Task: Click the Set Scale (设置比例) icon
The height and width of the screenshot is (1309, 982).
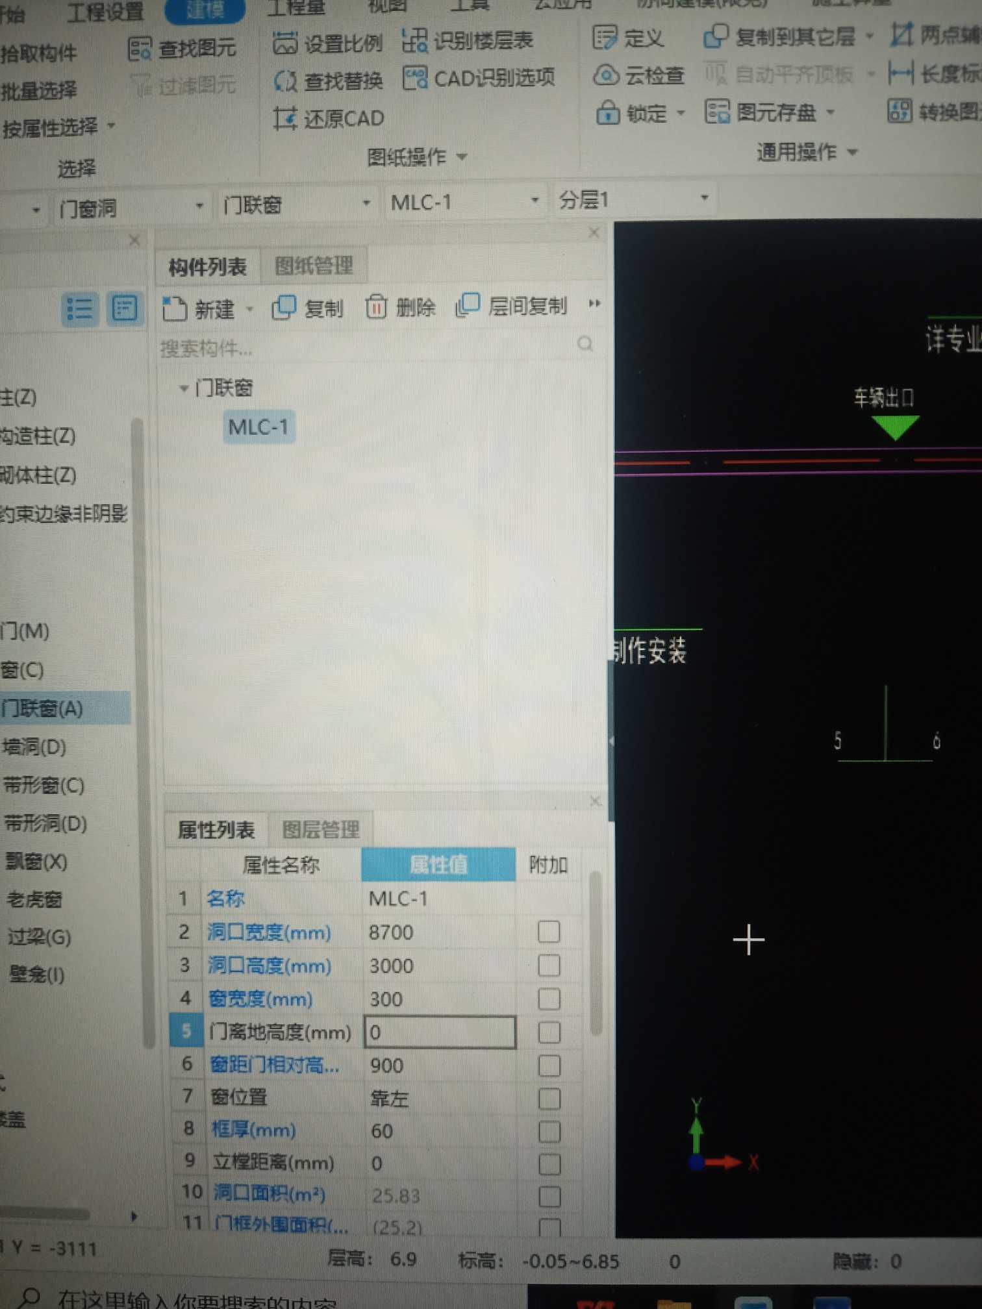Action: (x=284, y=44)
